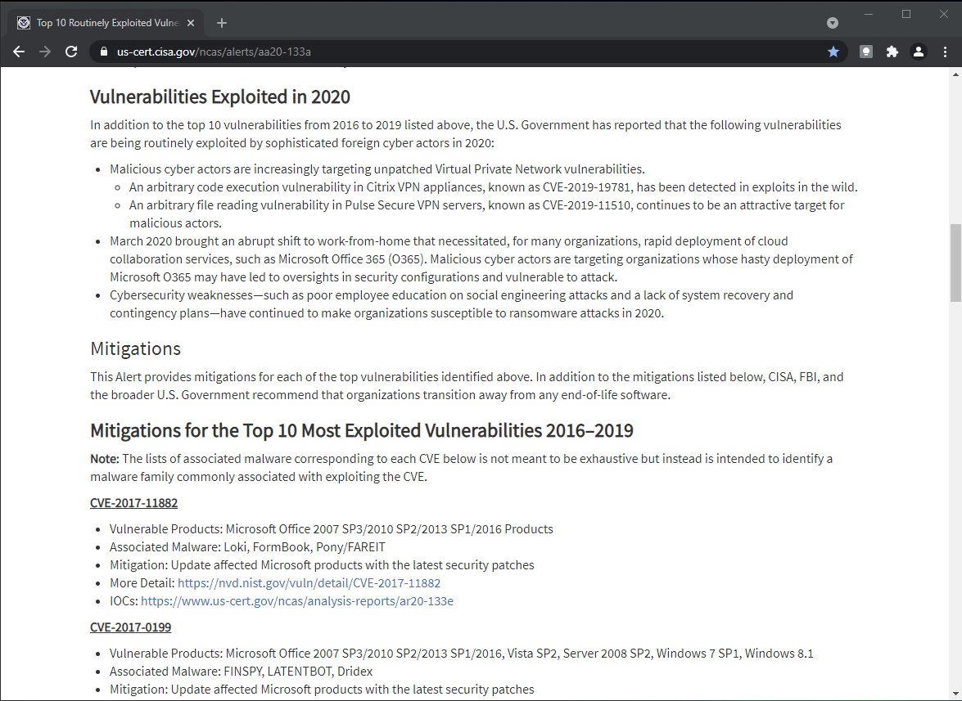Viewport: 962px width, 701px height.
Task: Click Associated Malware: FINSPY, LATENTBOT, Dridex
Action: click(241, 672)
